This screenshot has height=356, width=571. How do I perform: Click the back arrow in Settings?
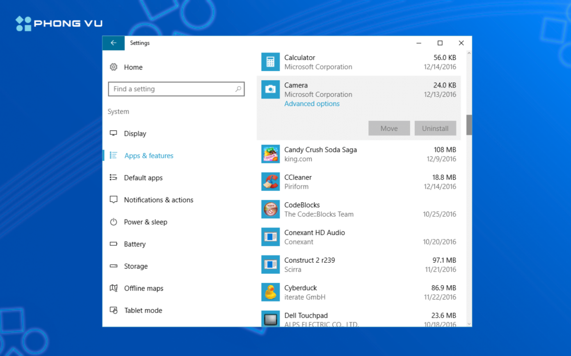pyautogui.click(x=113, y=43)
